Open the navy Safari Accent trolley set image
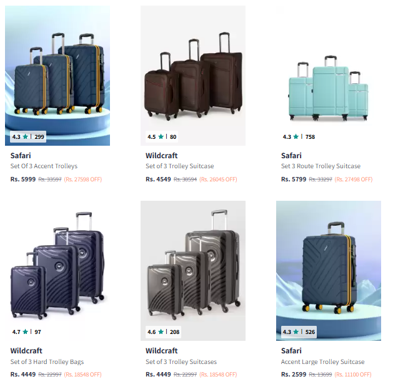The height and width of the screenshot is (389, 393). pos(57,76)
